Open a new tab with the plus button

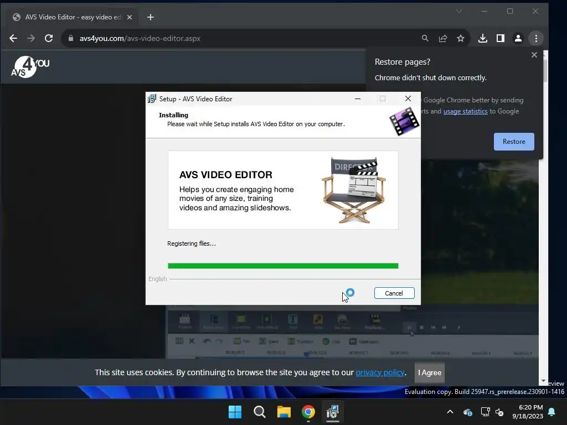pyautogui.click(x=151, y=17)
